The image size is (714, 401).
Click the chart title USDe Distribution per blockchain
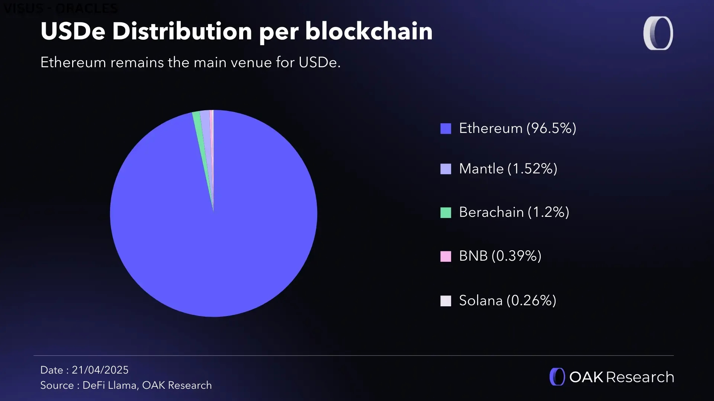pos(237,31)
